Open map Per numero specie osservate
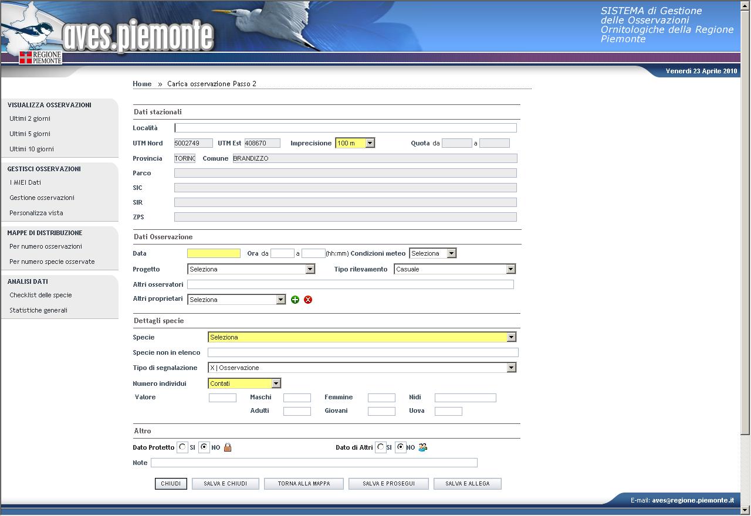This screenshot has width=751, height=516. pyautogui.click(x=52, y=262)
